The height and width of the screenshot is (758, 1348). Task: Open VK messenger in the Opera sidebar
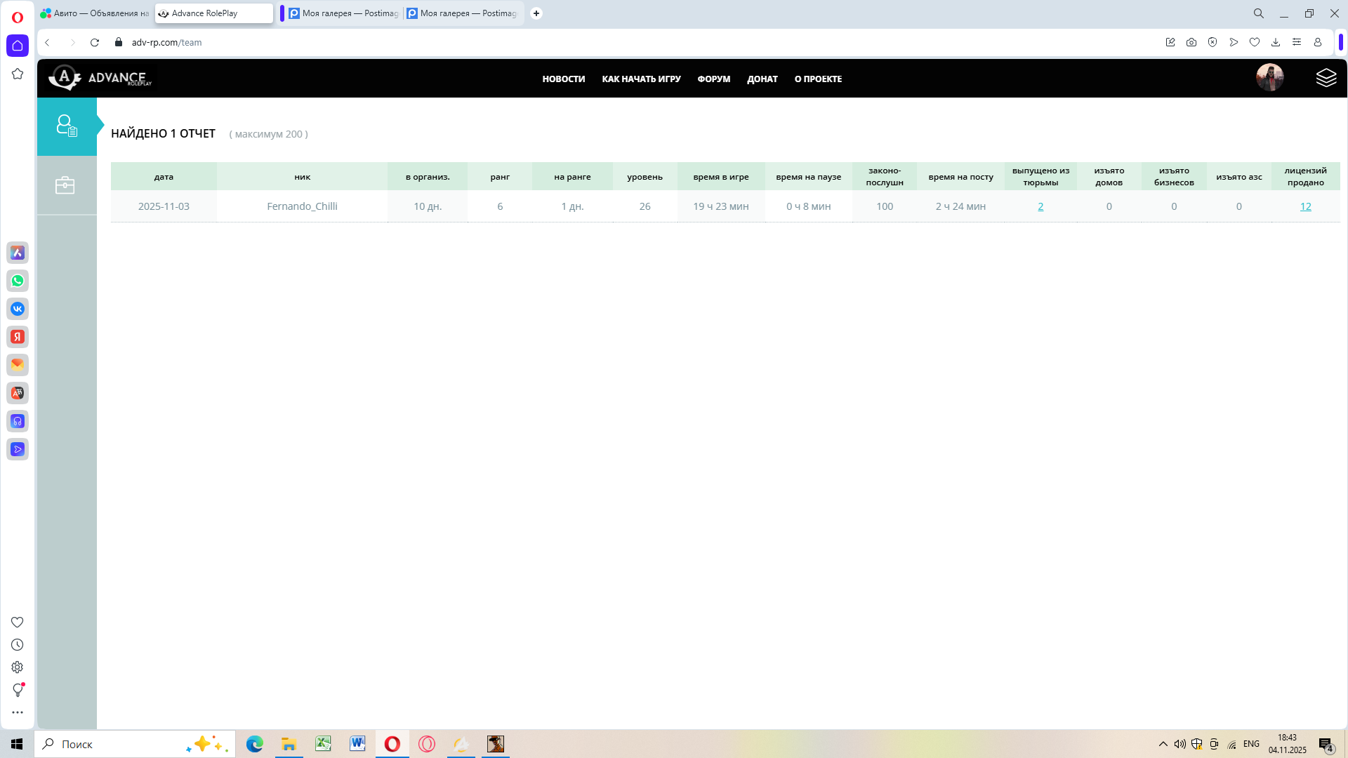coord(18,309)
